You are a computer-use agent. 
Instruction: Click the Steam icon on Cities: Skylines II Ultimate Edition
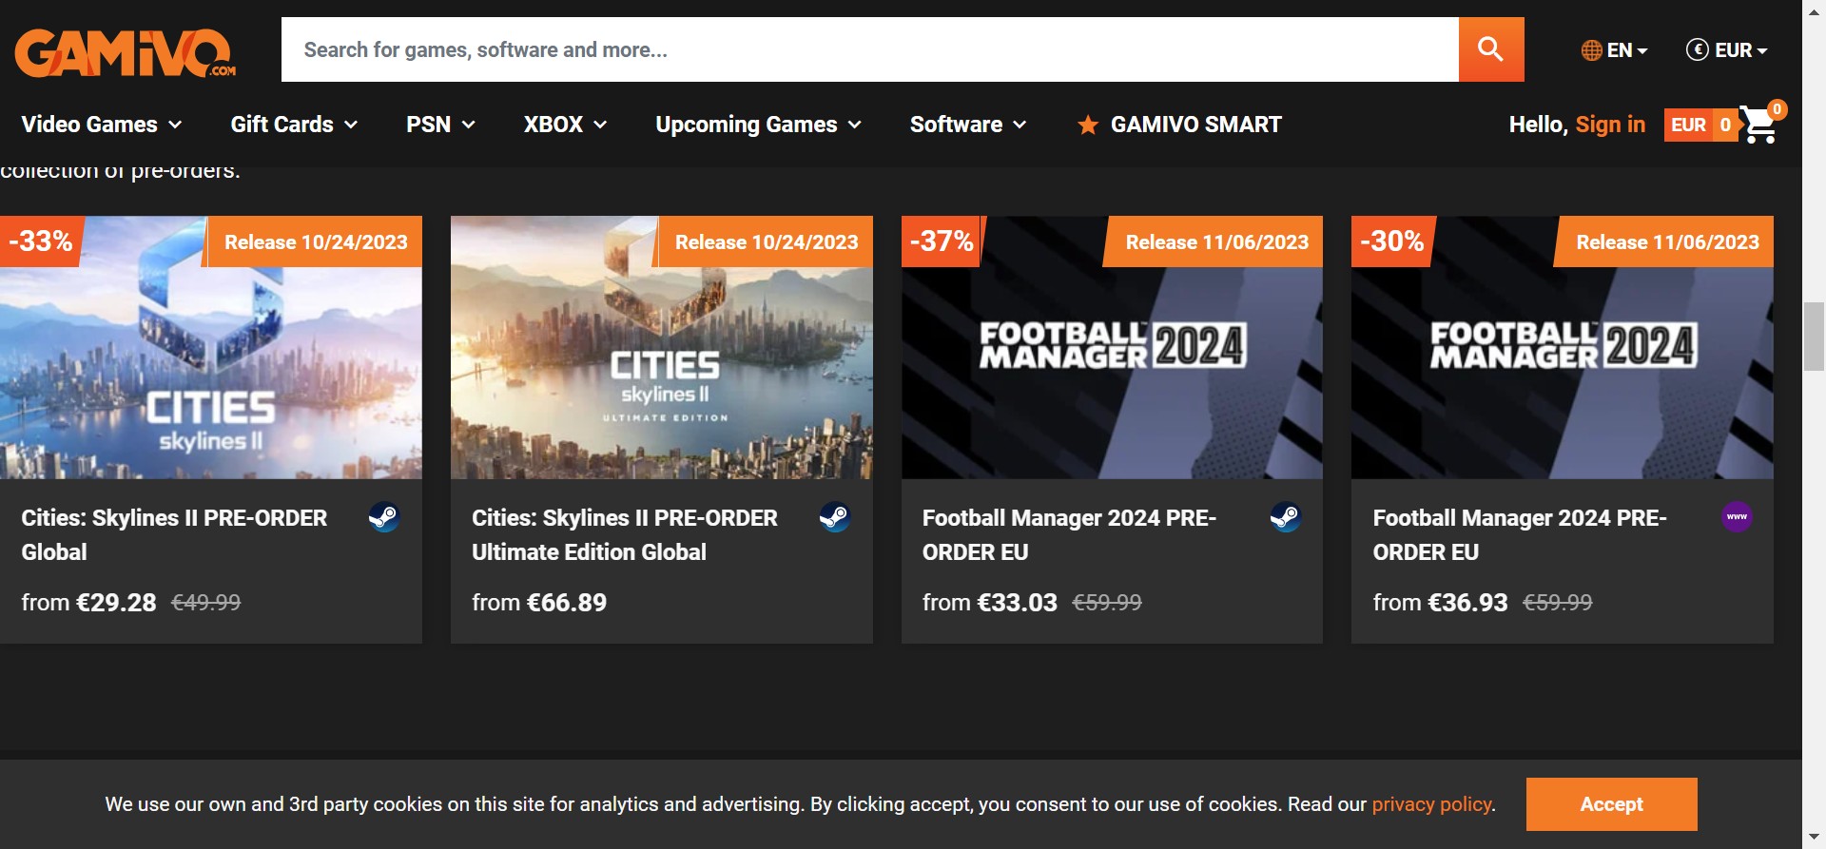pos(834,517)
